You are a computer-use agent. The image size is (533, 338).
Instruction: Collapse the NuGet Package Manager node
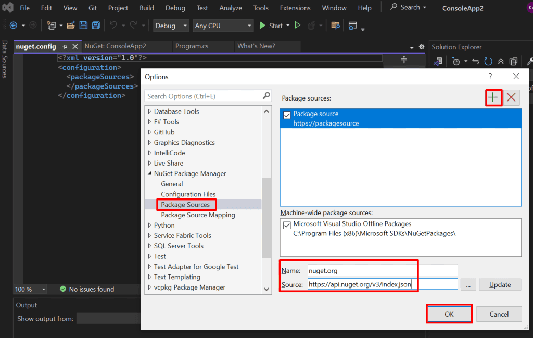(x=150, y=173)
